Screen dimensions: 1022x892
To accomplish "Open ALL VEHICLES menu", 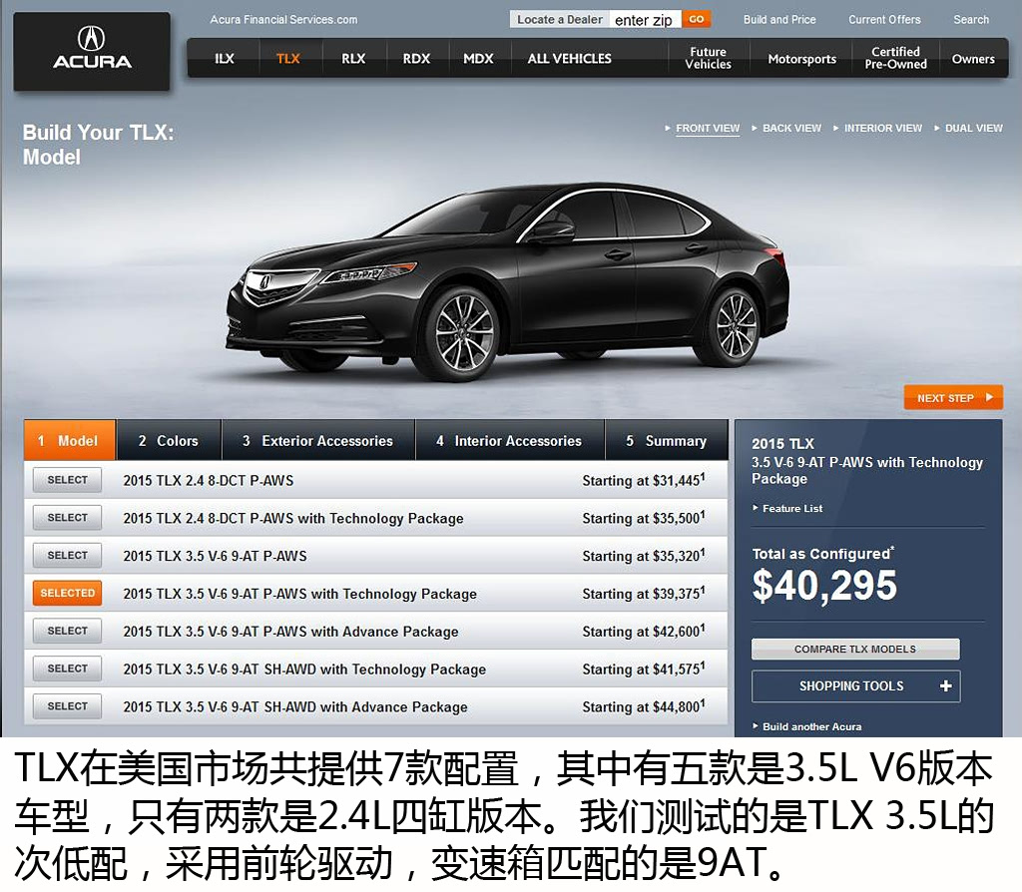I will [570, 59].
